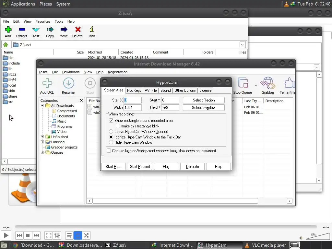Click Tell a Friend thumbs-up icon
332x249 pixels.
point(290,83)
